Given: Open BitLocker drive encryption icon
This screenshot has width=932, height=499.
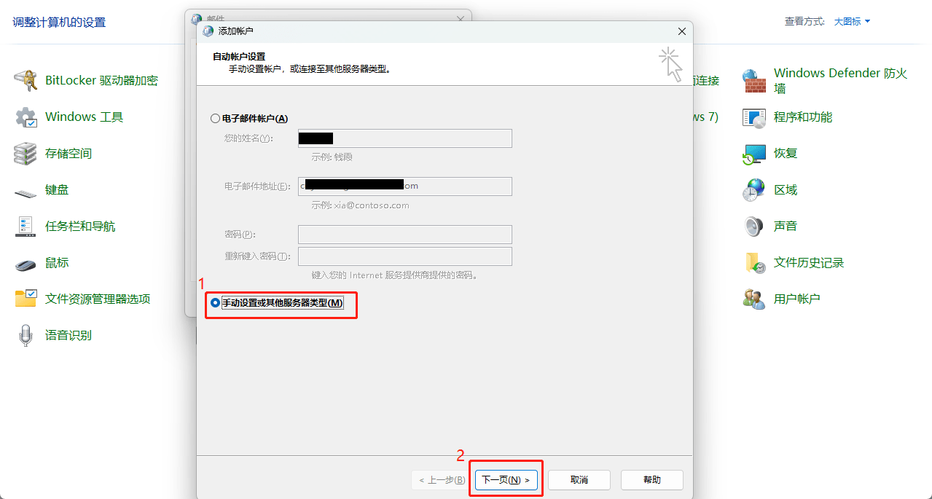Looking at the screenshot, I should [26, 81].
